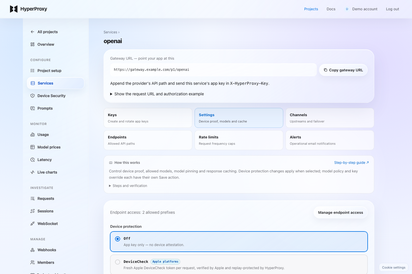The image size is (412, 274).
Task: Click the Copy gateway URL button
Action: pos(343,70)
